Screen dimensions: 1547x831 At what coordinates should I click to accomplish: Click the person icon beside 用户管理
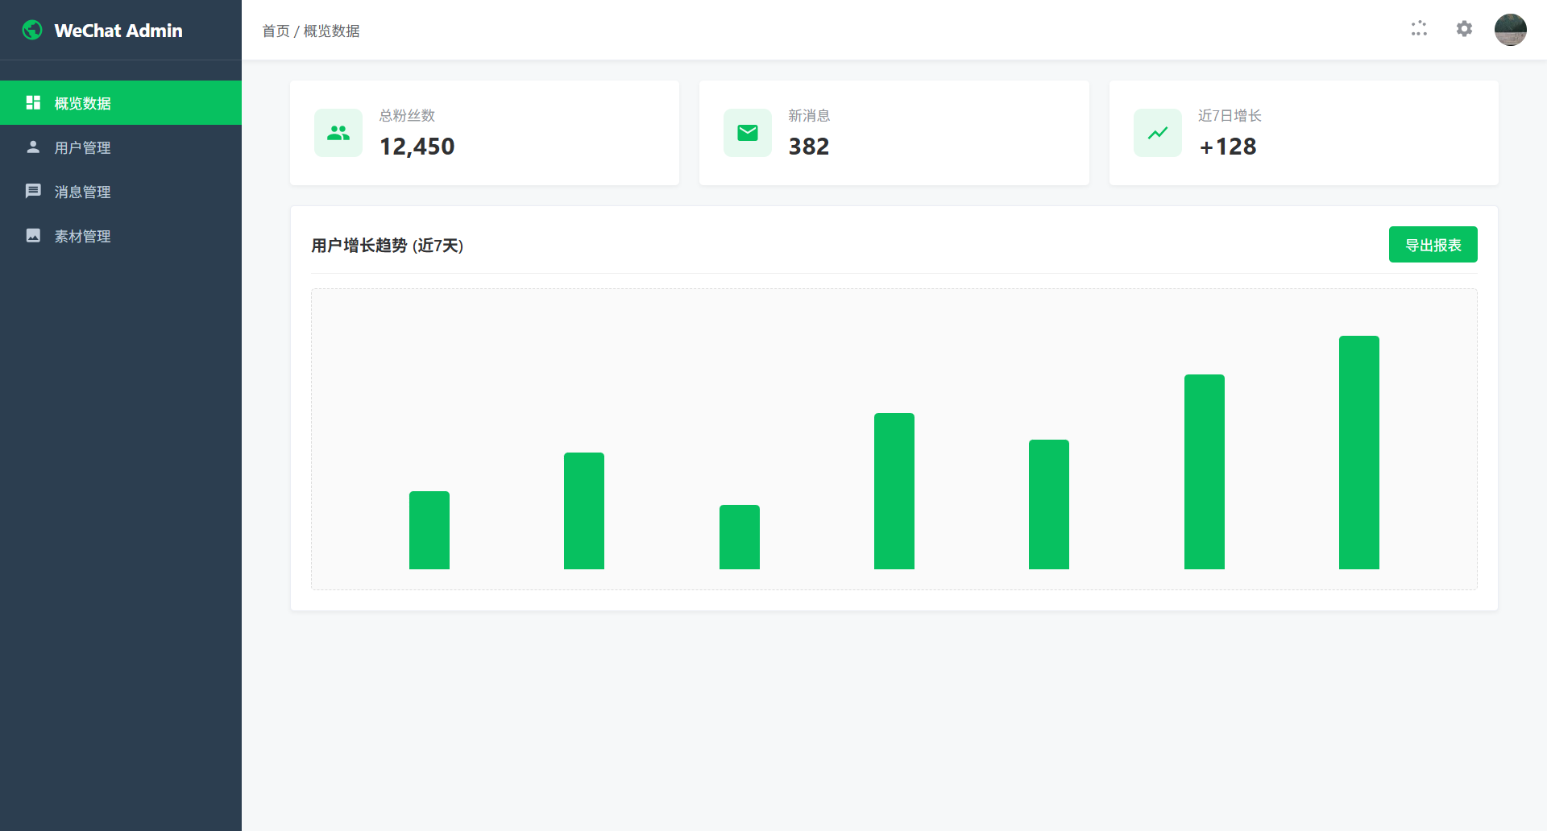pos(33,147)
